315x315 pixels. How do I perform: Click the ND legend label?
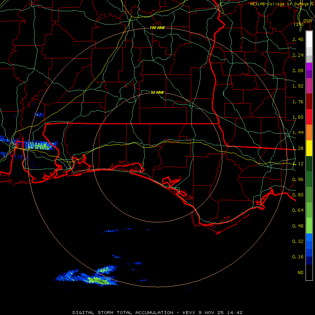[x=301, y=272]
